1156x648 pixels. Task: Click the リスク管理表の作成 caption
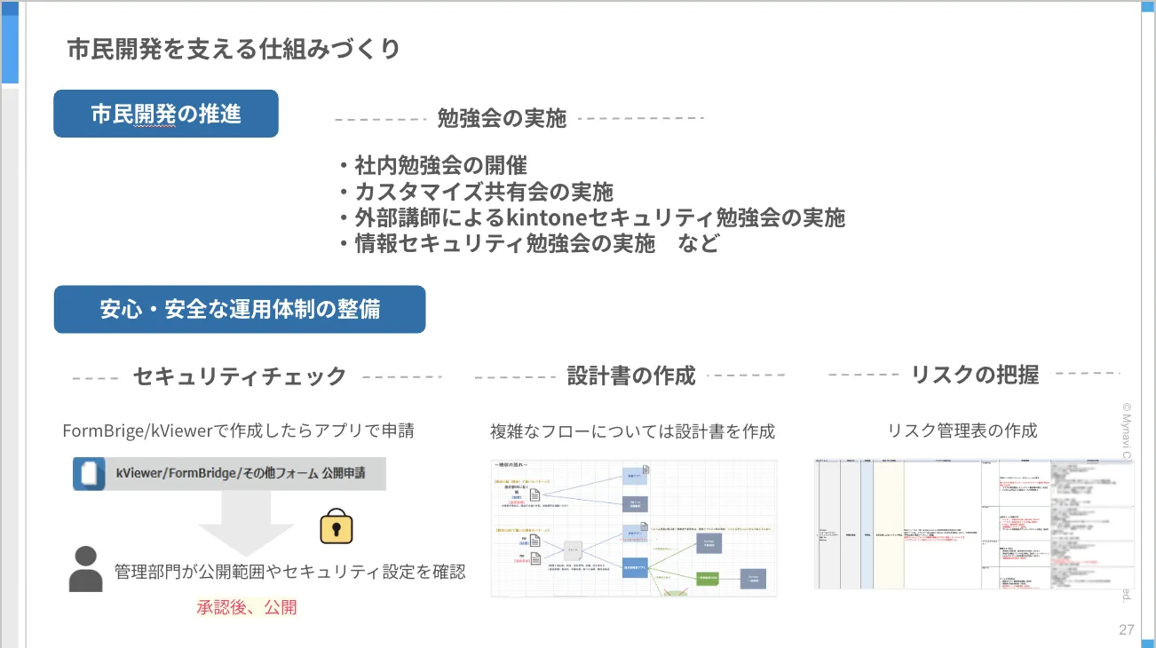pos(962,431)
